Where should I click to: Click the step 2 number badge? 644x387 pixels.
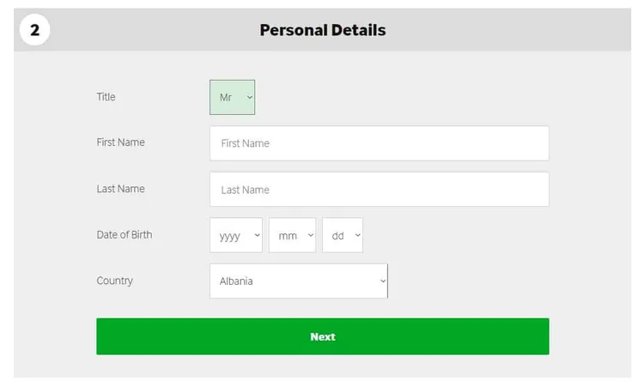pyautogui.click(x=34, y=31)
